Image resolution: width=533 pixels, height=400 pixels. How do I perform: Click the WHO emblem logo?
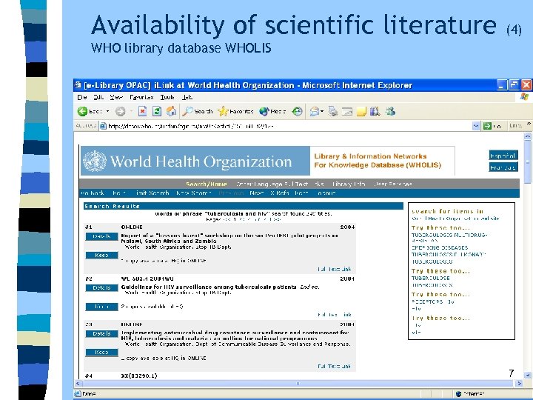pos(95,161)
